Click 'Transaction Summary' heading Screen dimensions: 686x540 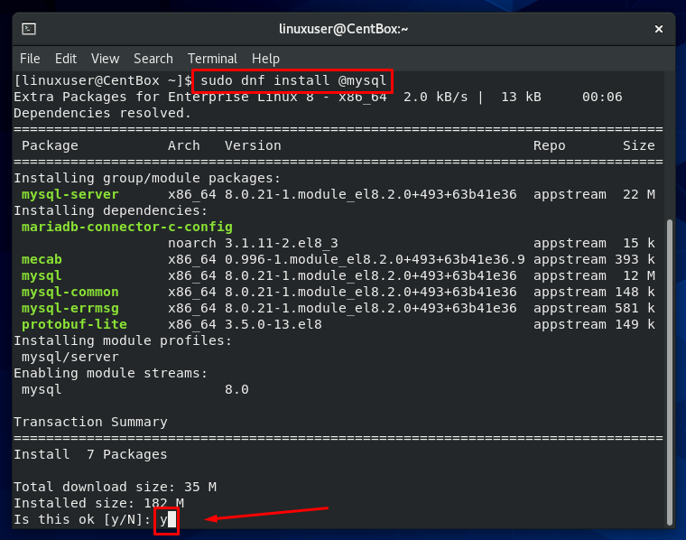(x=90, y=422)
